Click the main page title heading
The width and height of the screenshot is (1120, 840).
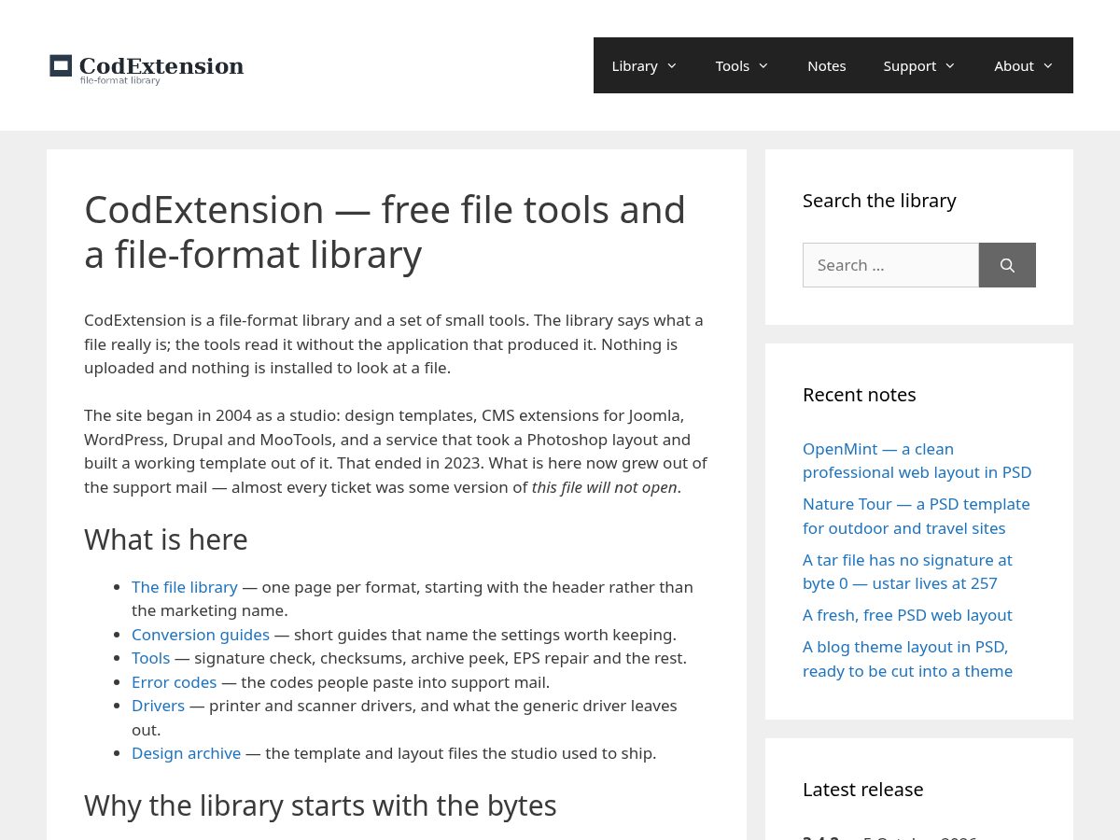click(x=385, y=231)
